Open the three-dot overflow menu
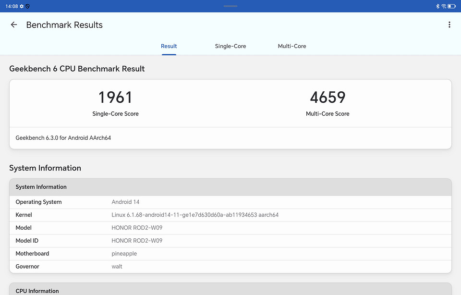The width and height of the screenshot is (461, 295). [449, 25]
